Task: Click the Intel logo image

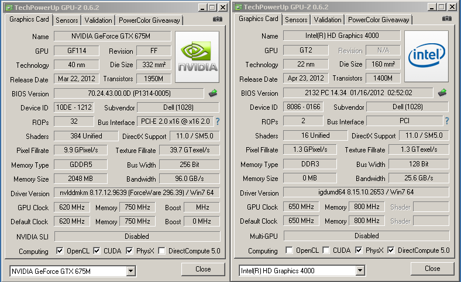Action: click(426, 57)
